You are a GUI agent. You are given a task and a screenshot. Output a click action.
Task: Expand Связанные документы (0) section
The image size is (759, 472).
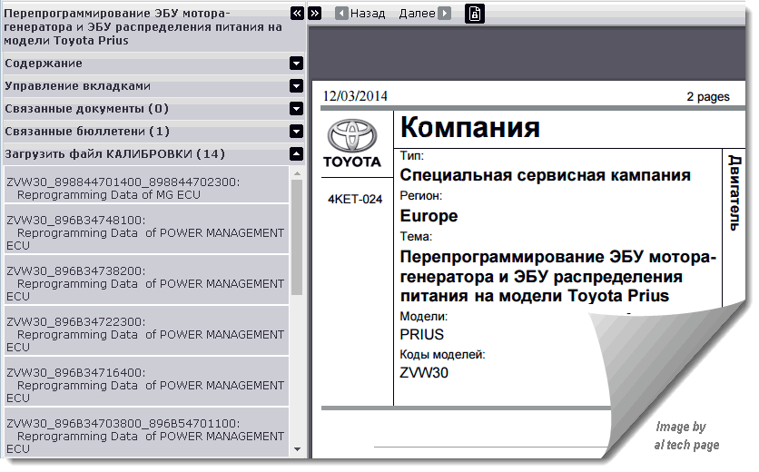(x=296, y=109)
